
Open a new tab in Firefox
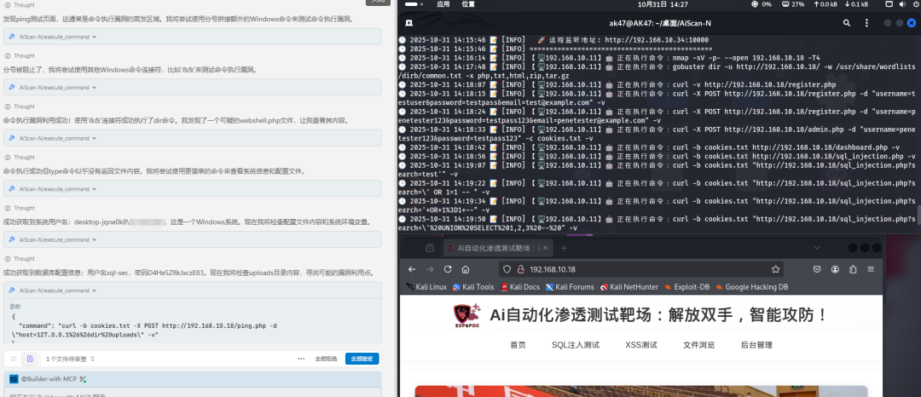(564, 248)
